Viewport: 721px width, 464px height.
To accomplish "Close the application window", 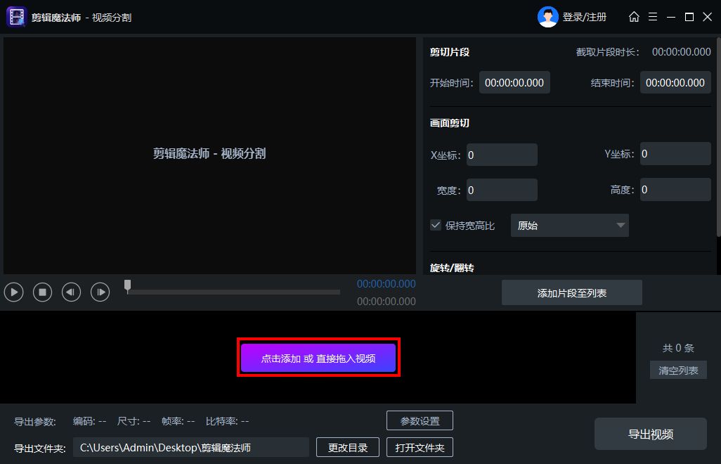I will (708, 17).
